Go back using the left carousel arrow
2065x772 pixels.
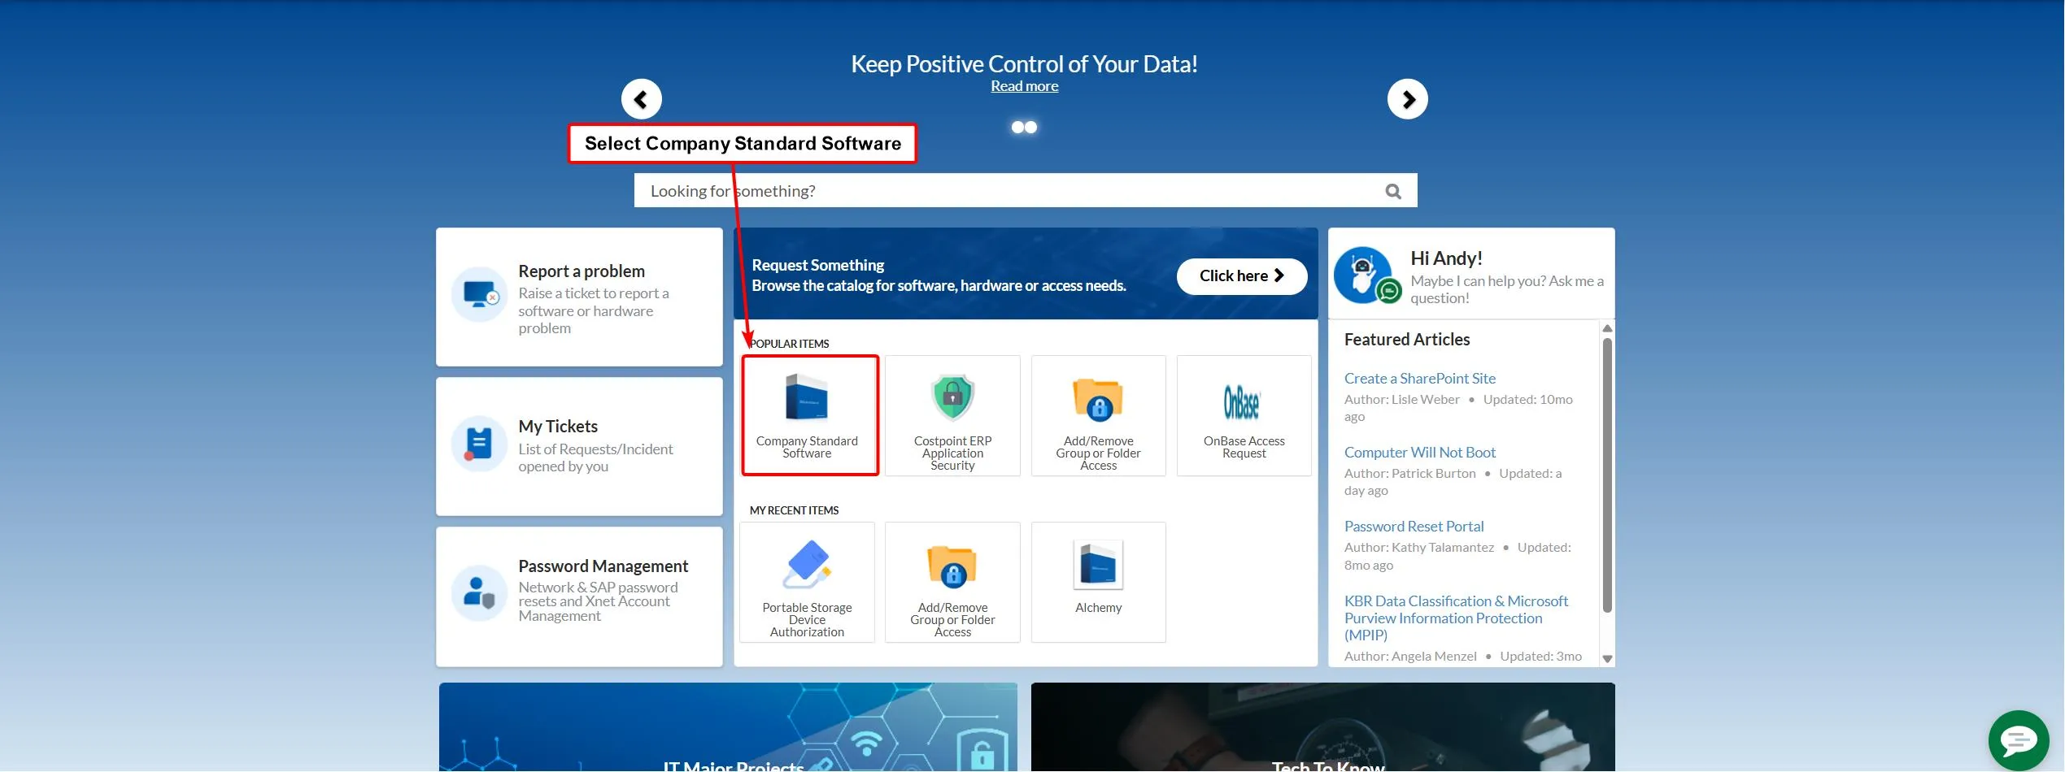point(642,98)
